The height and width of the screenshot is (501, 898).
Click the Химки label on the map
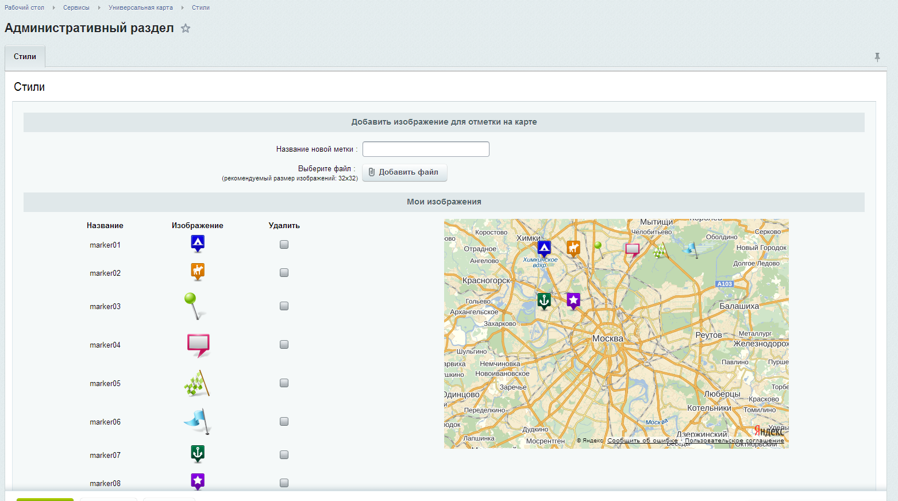tap(529, 238)
